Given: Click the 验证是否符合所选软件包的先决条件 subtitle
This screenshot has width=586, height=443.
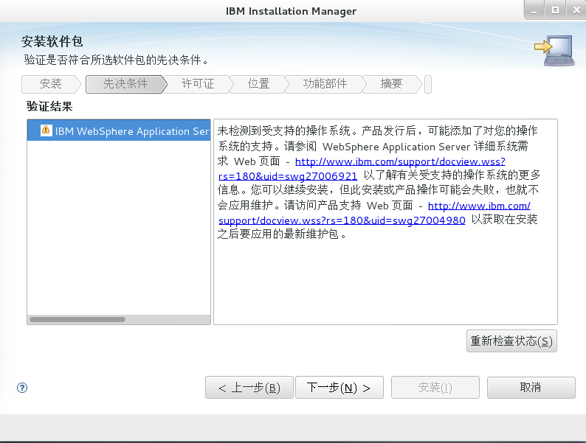Looking at the screenshot, I should 116,60.
